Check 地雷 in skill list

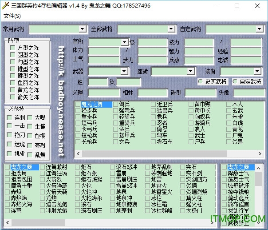click(x=147, y=179)
